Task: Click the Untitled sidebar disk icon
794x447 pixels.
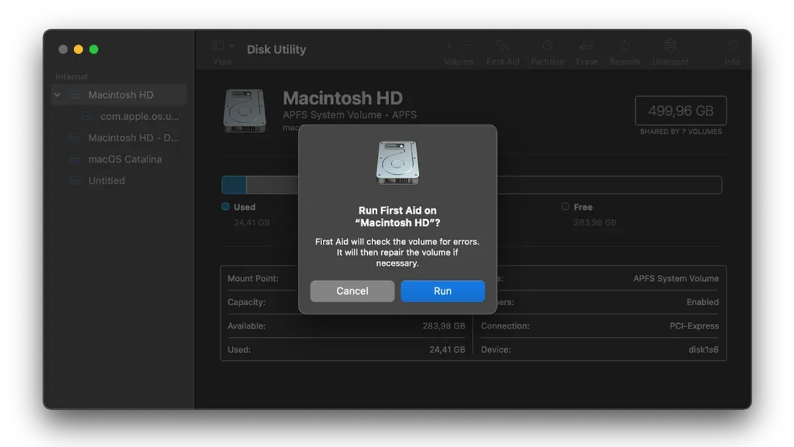Action: [x=75, y=180]
